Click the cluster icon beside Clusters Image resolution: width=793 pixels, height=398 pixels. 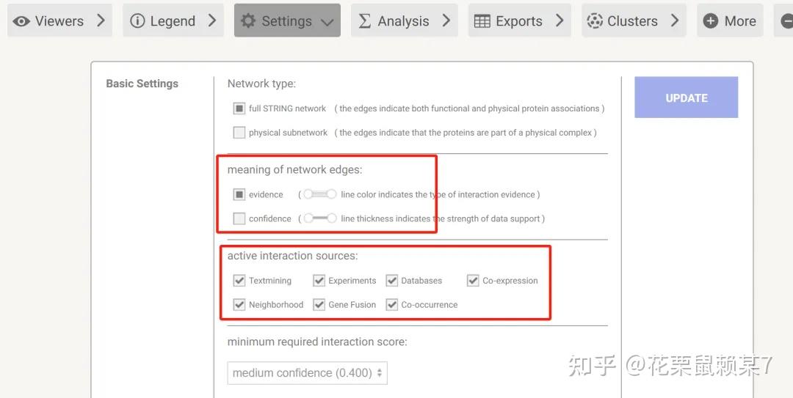tap(595, 21)
